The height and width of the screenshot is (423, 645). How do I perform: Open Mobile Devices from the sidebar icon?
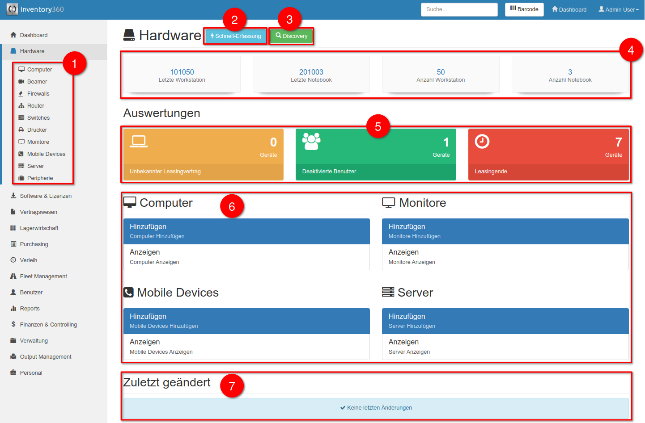pyautogui.click(x=21, y=154)
